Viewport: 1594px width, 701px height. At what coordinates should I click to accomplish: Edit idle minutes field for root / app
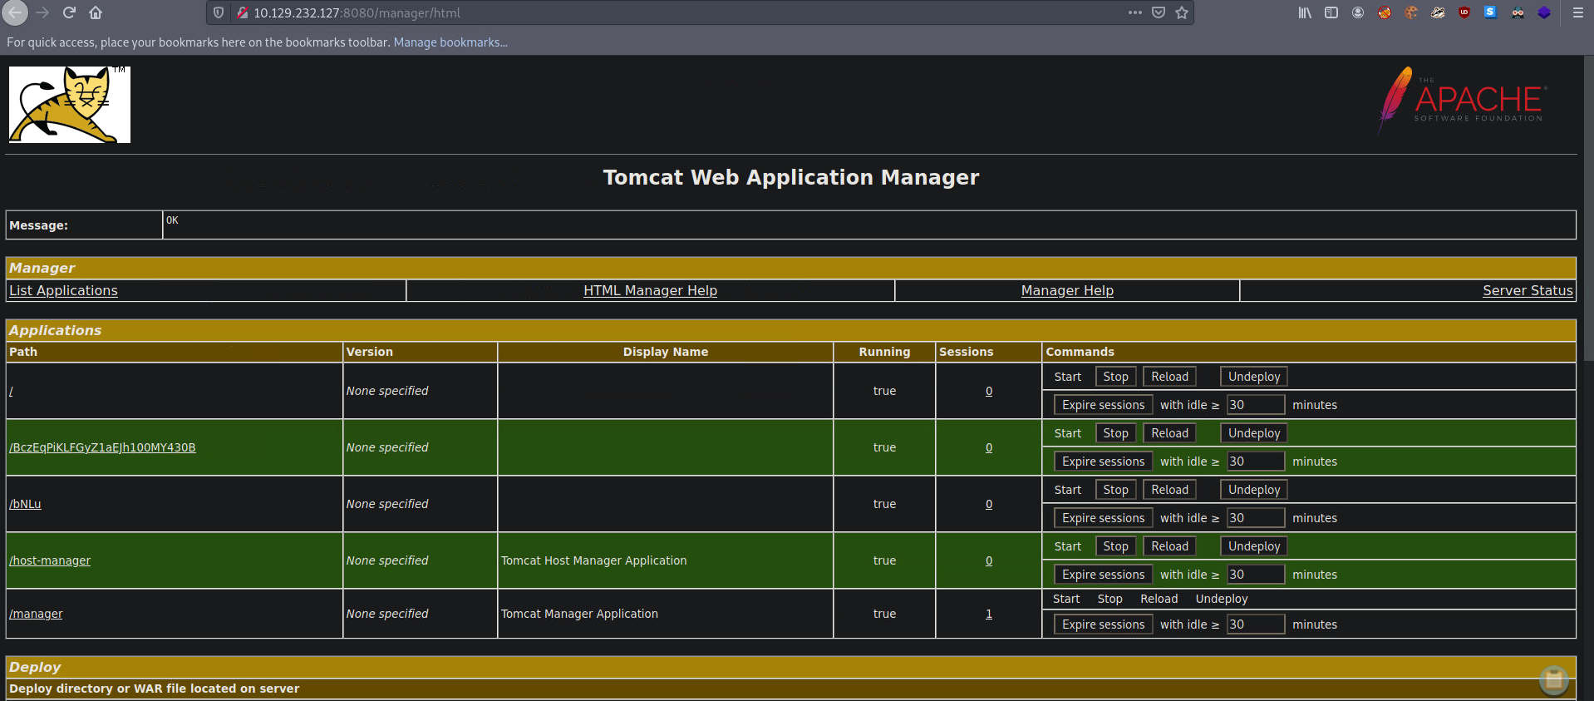1256,405
